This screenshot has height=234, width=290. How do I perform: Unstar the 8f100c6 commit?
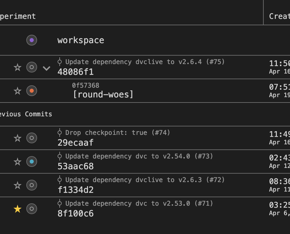point(18,209)
